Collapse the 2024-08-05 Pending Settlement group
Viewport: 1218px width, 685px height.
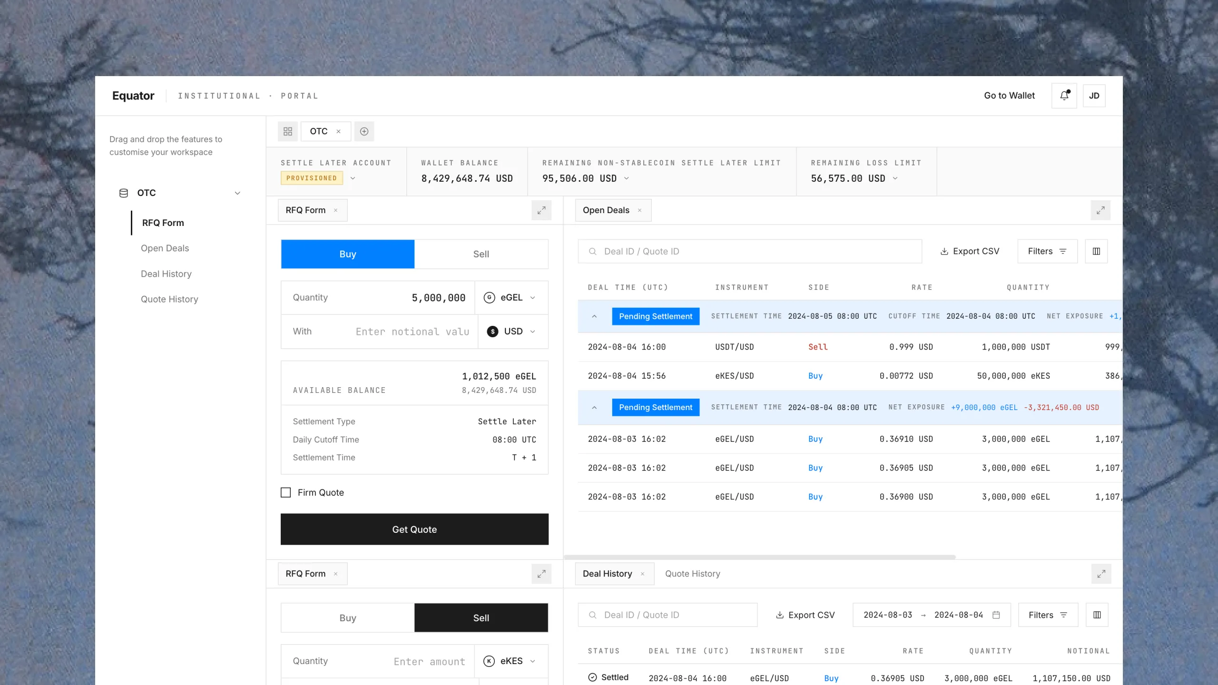(594, 316)
